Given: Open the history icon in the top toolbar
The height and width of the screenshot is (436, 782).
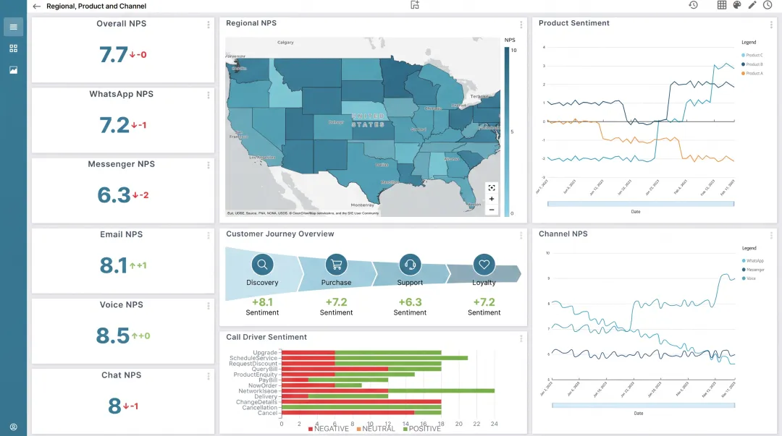Looking at the screenshot, I should point(693,5).
